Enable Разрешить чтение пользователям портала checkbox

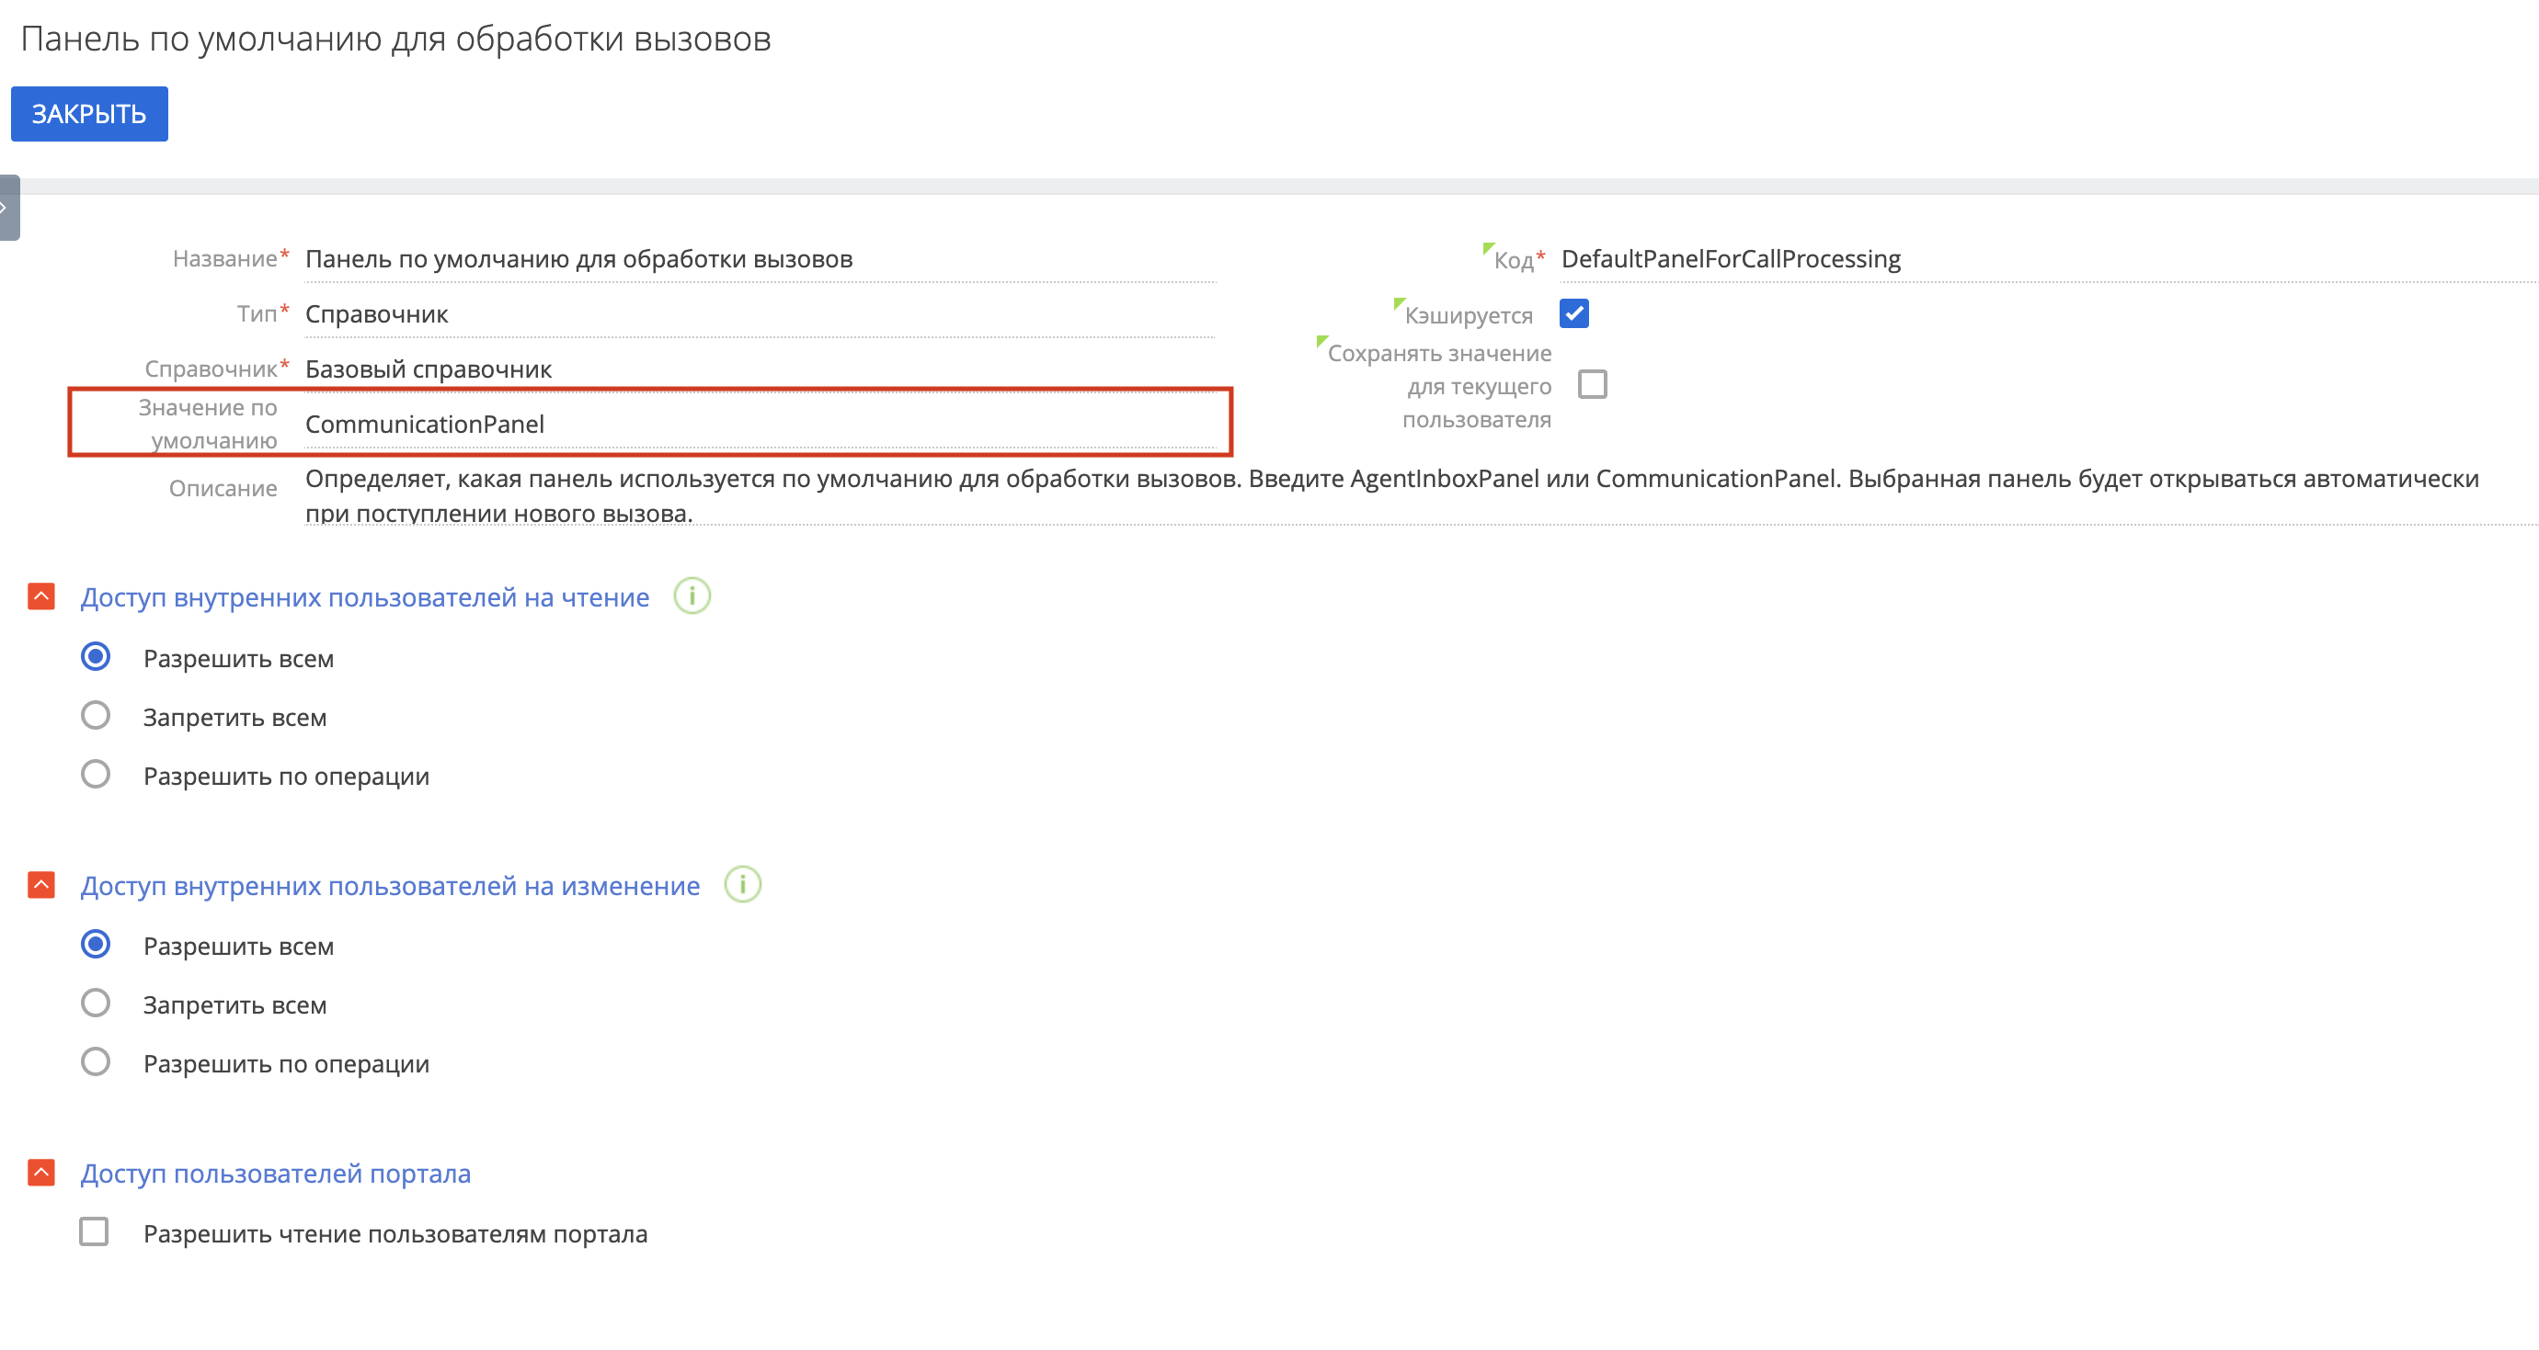94,1232
